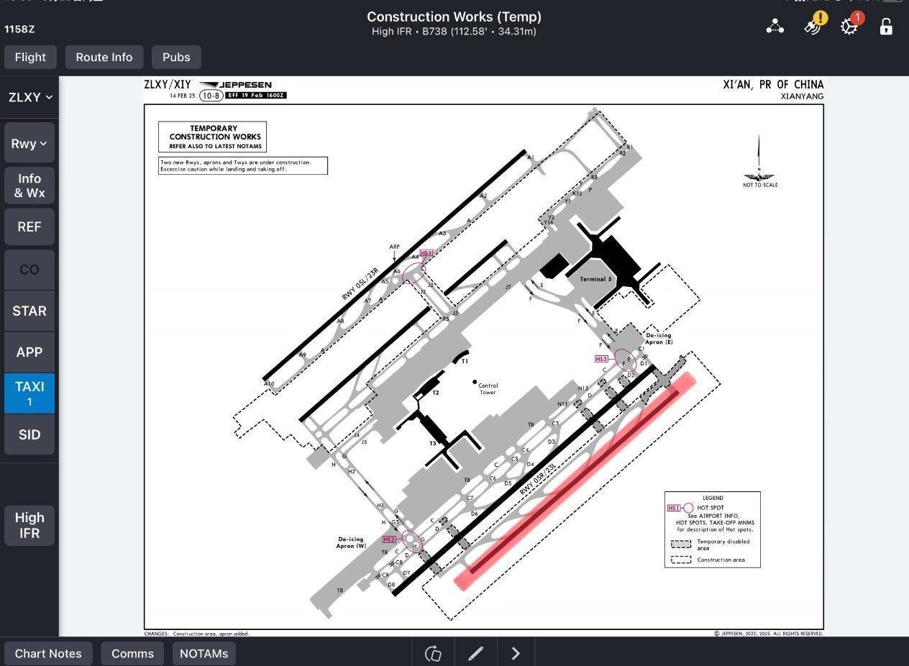
Task: Click the TEMPORARY CONSTRUCTION WORKS notice box
Action: (213, 137)
